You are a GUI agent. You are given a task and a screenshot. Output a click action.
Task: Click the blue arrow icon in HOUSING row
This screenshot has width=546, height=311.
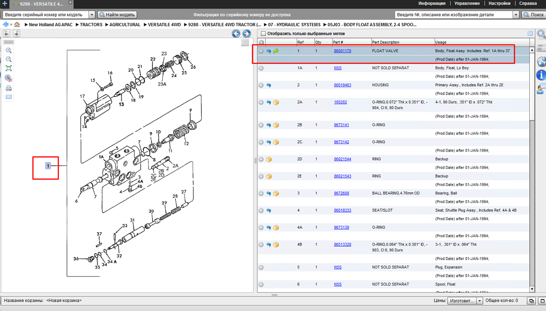click(269, 85)
